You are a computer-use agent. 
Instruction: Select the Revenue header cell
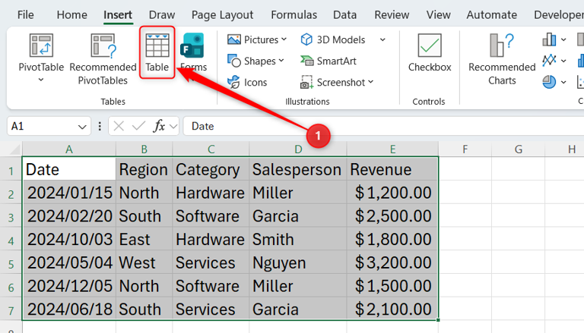pos(392,169)
